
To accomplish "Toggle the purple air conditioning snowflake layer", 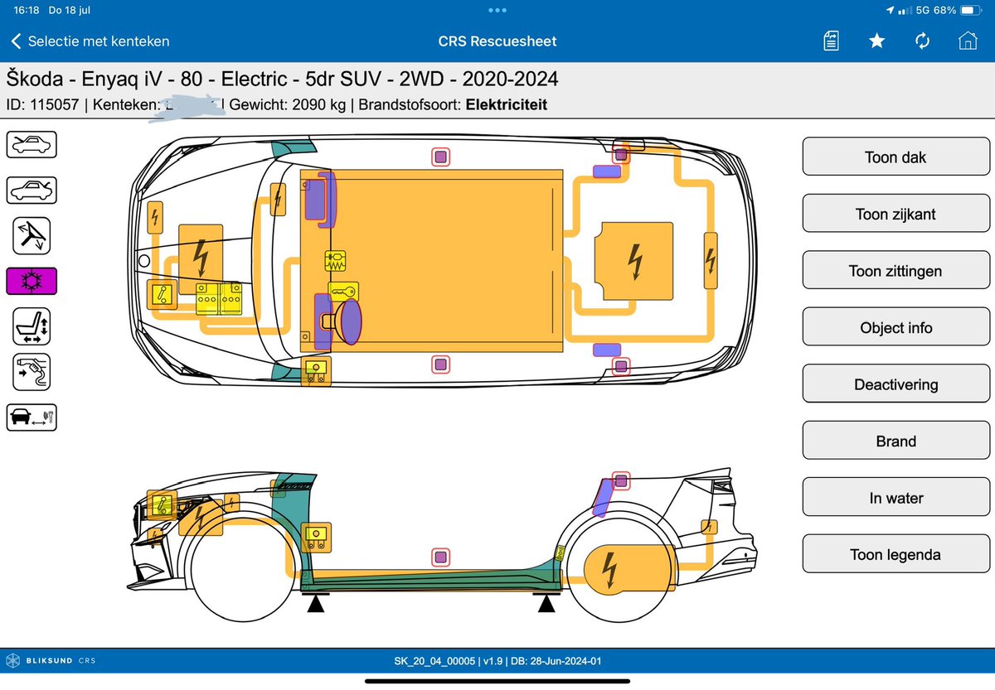I will coord(32,283).
